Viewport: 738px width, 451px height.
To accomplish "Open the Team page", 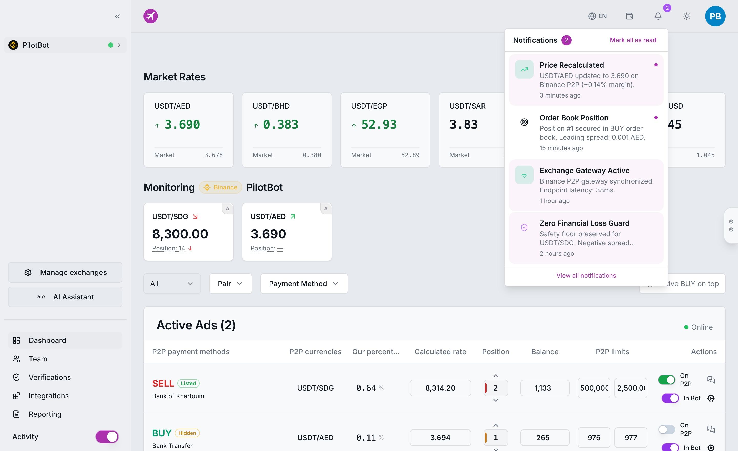I will [x=65, y=359].
